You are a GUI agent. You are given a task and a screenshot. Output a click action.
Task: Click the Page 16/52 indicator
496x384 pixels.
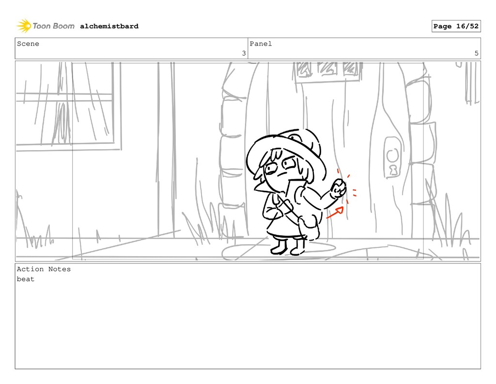tap(456, 26)
